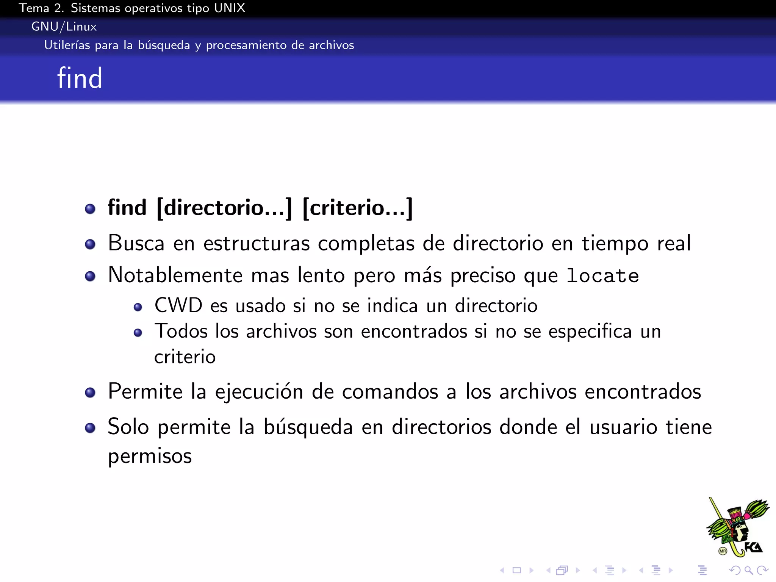The image size is (776, 582).
Task: Click the section lines navigation icon
Action: 656,570
